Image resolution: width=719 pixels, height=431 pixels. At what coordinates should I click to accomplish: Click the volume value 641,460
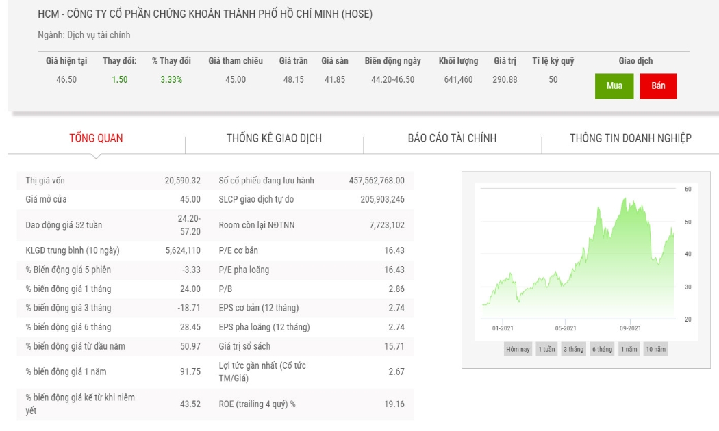458,79
